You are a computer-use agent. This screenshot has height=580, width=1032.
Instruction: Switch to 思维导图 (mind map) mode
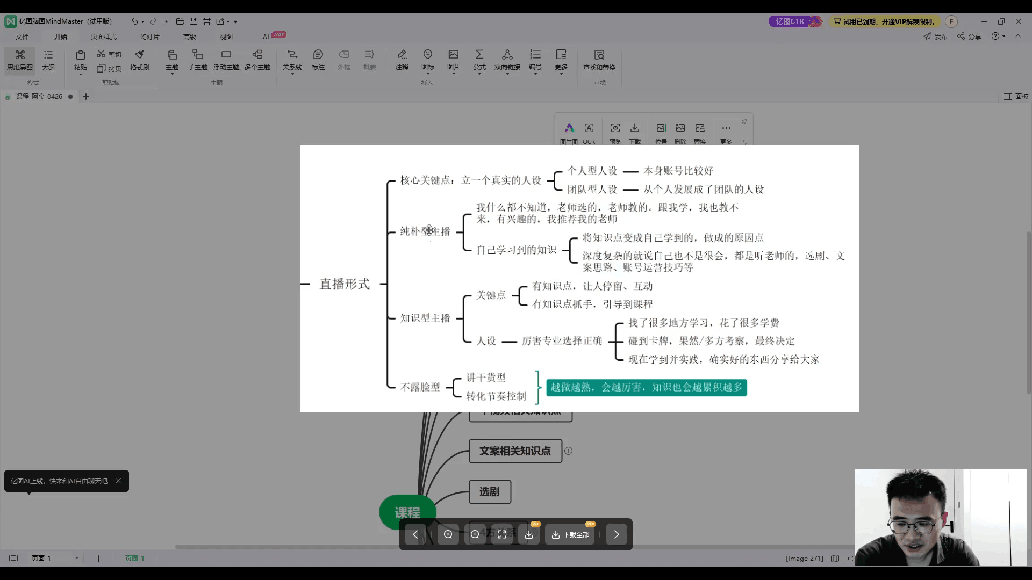[20, 60]
